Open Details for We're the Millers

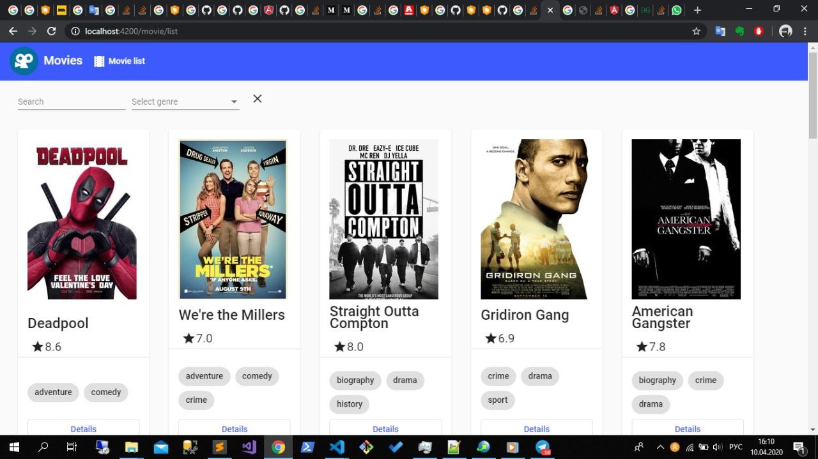[x=235, y=428]
